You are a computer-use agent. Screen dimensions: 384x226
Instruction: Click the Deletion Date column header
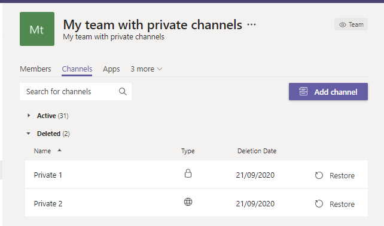[257, 151]
